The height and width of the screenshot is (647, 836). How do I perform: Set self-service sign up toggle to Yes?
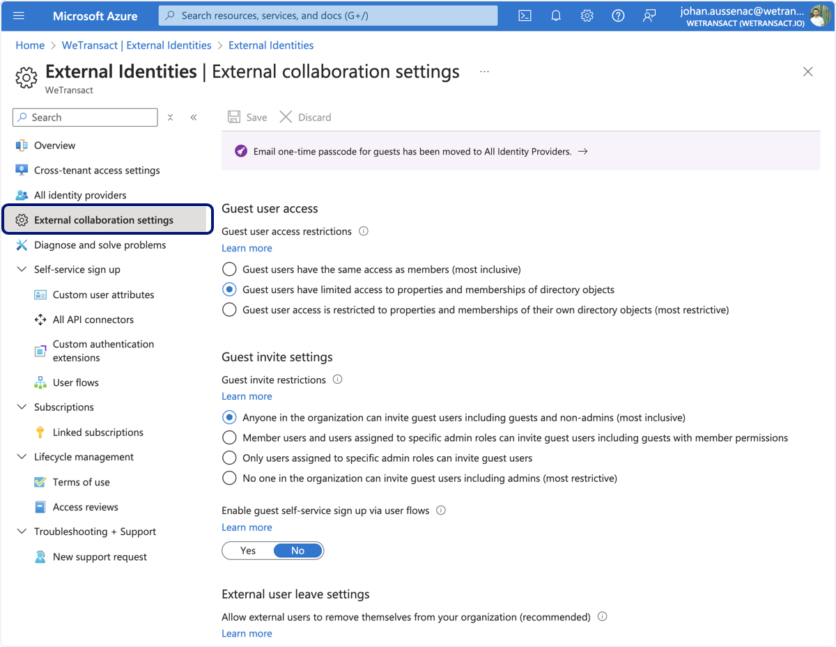(x=248, y=551)
